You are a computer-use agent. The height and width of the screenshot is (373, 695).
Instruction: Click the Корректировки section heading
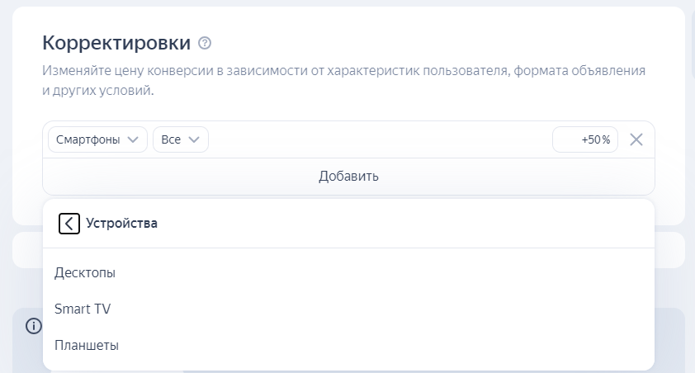pyautogui.click(x=116, y=43)
